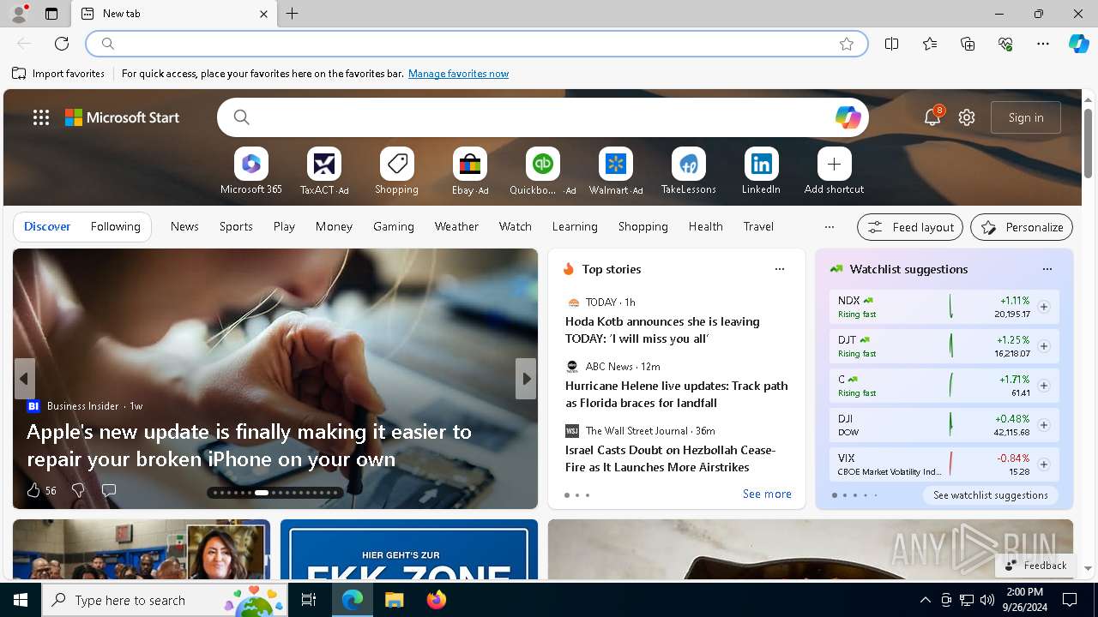The image size is (1098, 617).
Task: Click the Microsoft Start search box
Action: 542,117
